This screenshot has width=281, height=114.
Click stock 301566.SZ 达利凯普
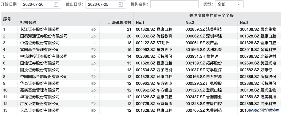click(204, 50)
